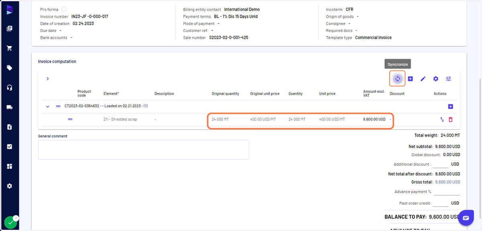Open the chat widget button

click(x=466, y=218)
